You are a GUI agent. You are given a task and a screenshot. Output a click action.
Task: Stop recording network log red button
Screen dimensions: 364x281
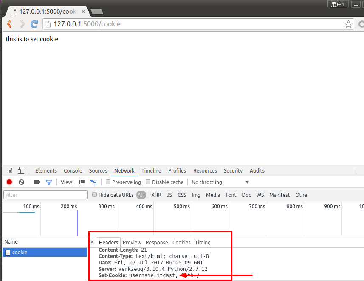(9, 182)
